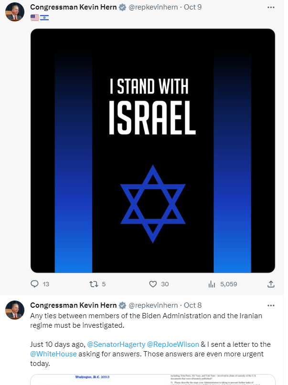Open Congressman Kevin Hern name on first tweet
Viewport: 288px width, 385px height.
click(x=73, y=8)
